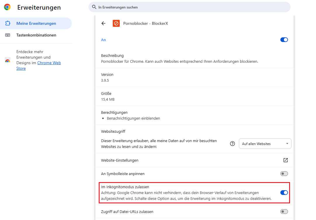Disable Im Inkognitomodus zulassen toggle
The image size is (316, 220).
coord(284,193)
